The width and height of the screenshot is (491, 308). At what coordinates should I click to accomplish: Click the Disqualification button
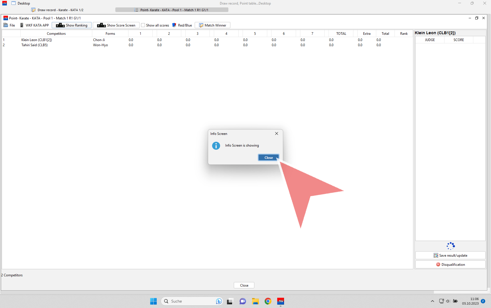[450, 265]
